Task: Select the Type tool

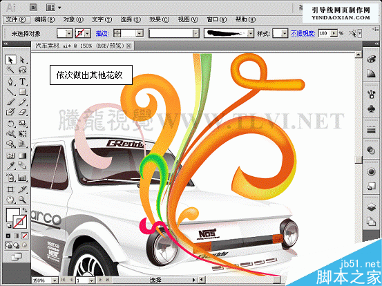Action: (x=22, y=82)
